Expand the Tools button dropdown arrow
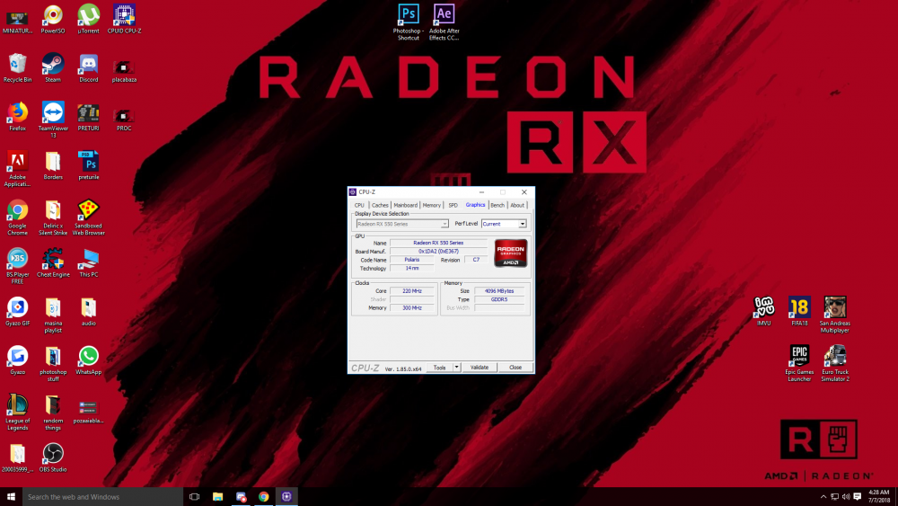Screen dimensions: 898x506 click(456, 368)
